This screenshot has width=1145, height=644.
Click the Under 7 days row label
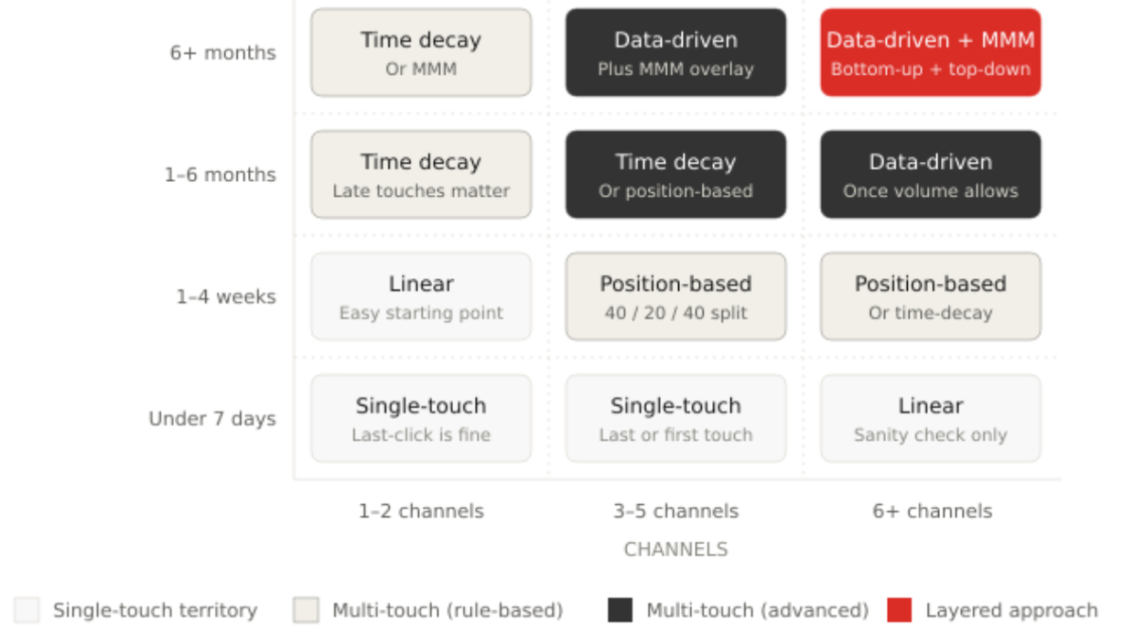click(x=212, y=419)
